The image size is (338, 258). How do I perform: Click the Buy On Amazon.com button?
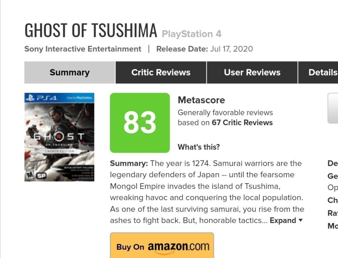tap(162, 246)
